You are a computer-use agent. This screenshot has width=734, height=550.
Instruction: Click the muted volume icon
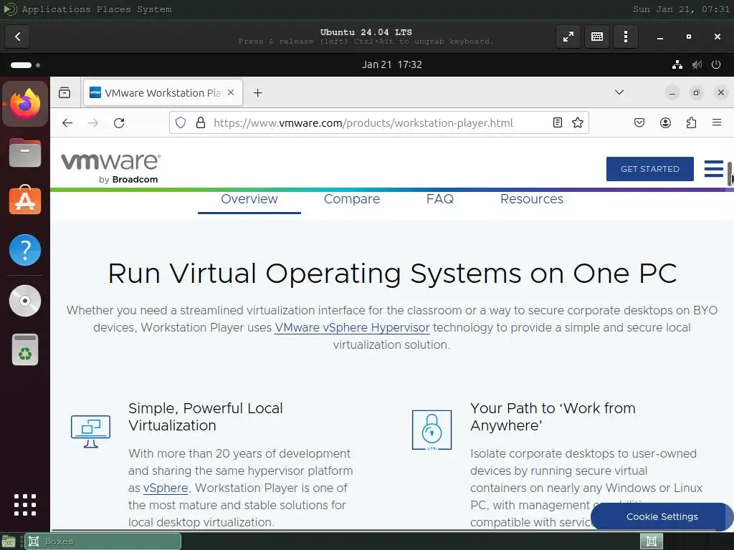[x=697, y=64]
